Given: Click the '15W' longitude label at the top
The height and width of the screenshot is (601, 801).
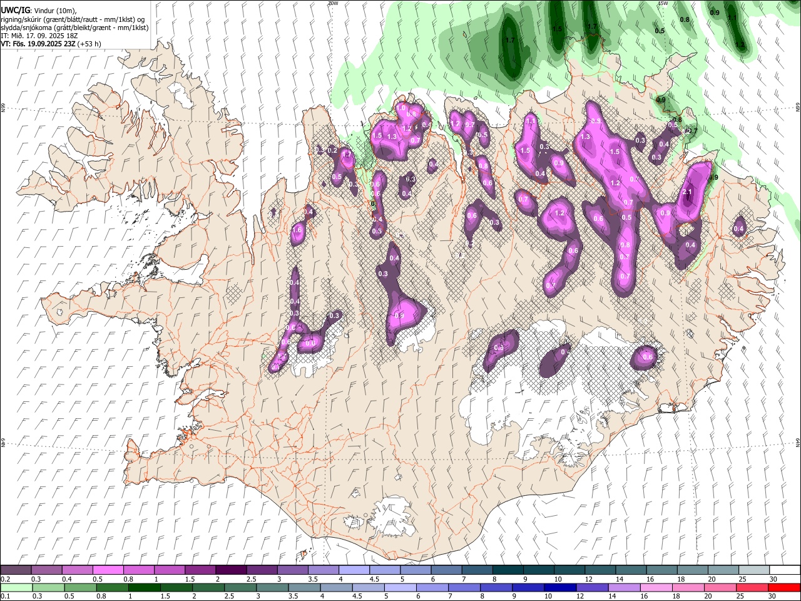Looking at the screenshot, I should point(663,3).
